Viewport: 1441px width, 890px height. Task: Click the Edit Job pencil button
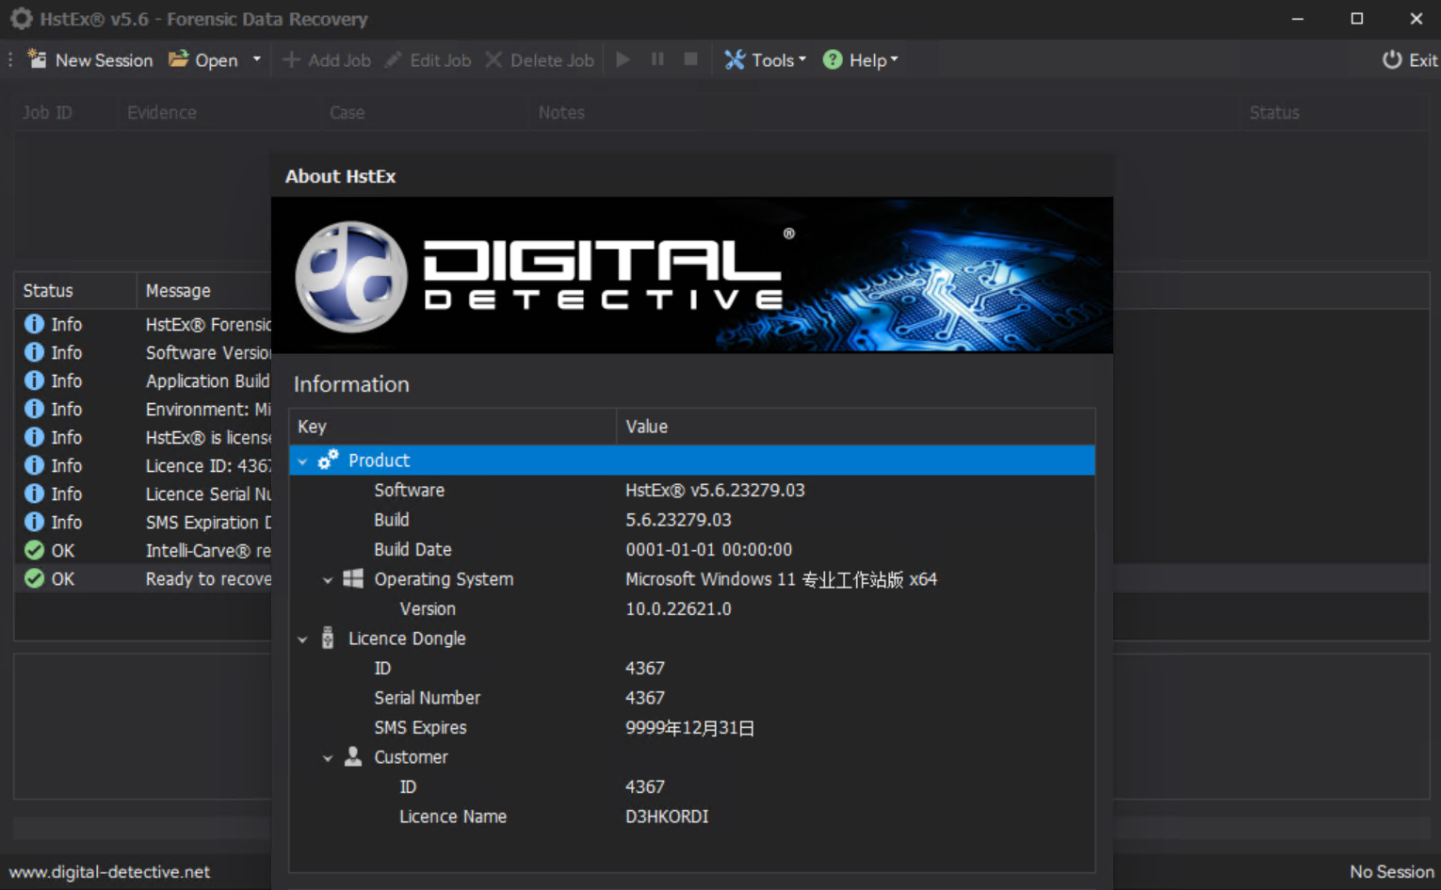[428, 60]
